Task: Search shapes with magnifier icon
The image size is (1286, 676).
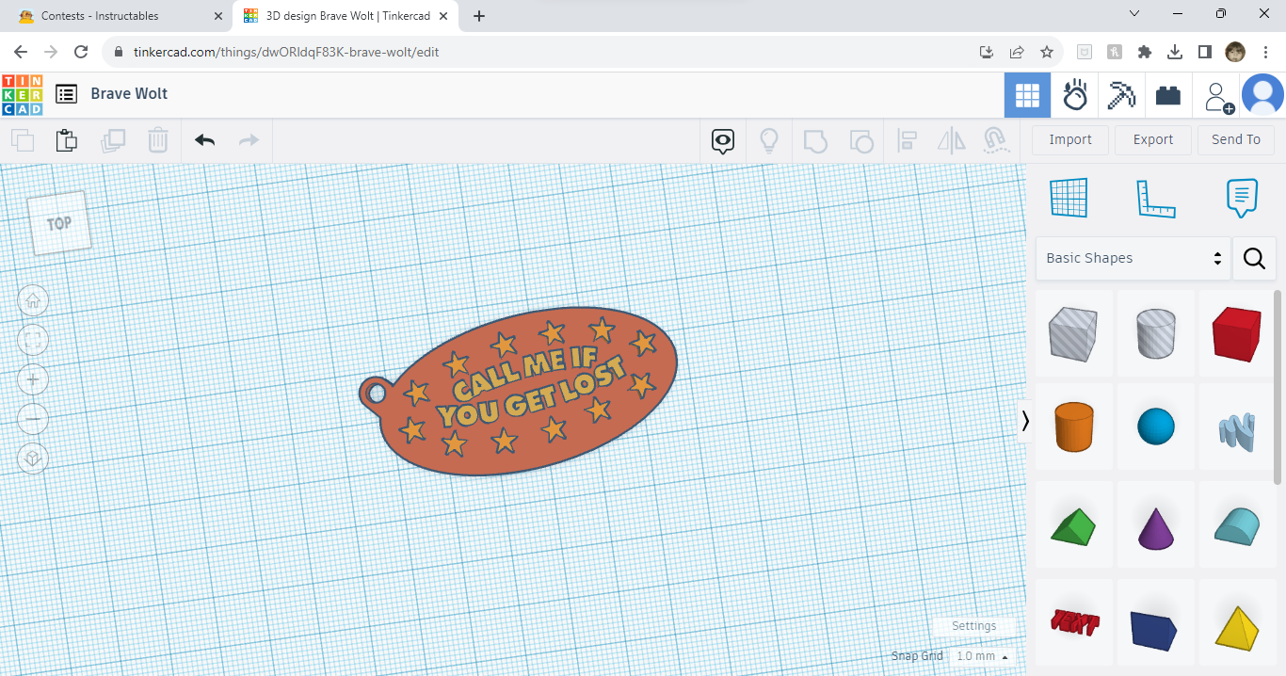Action: coord(1254,258)
